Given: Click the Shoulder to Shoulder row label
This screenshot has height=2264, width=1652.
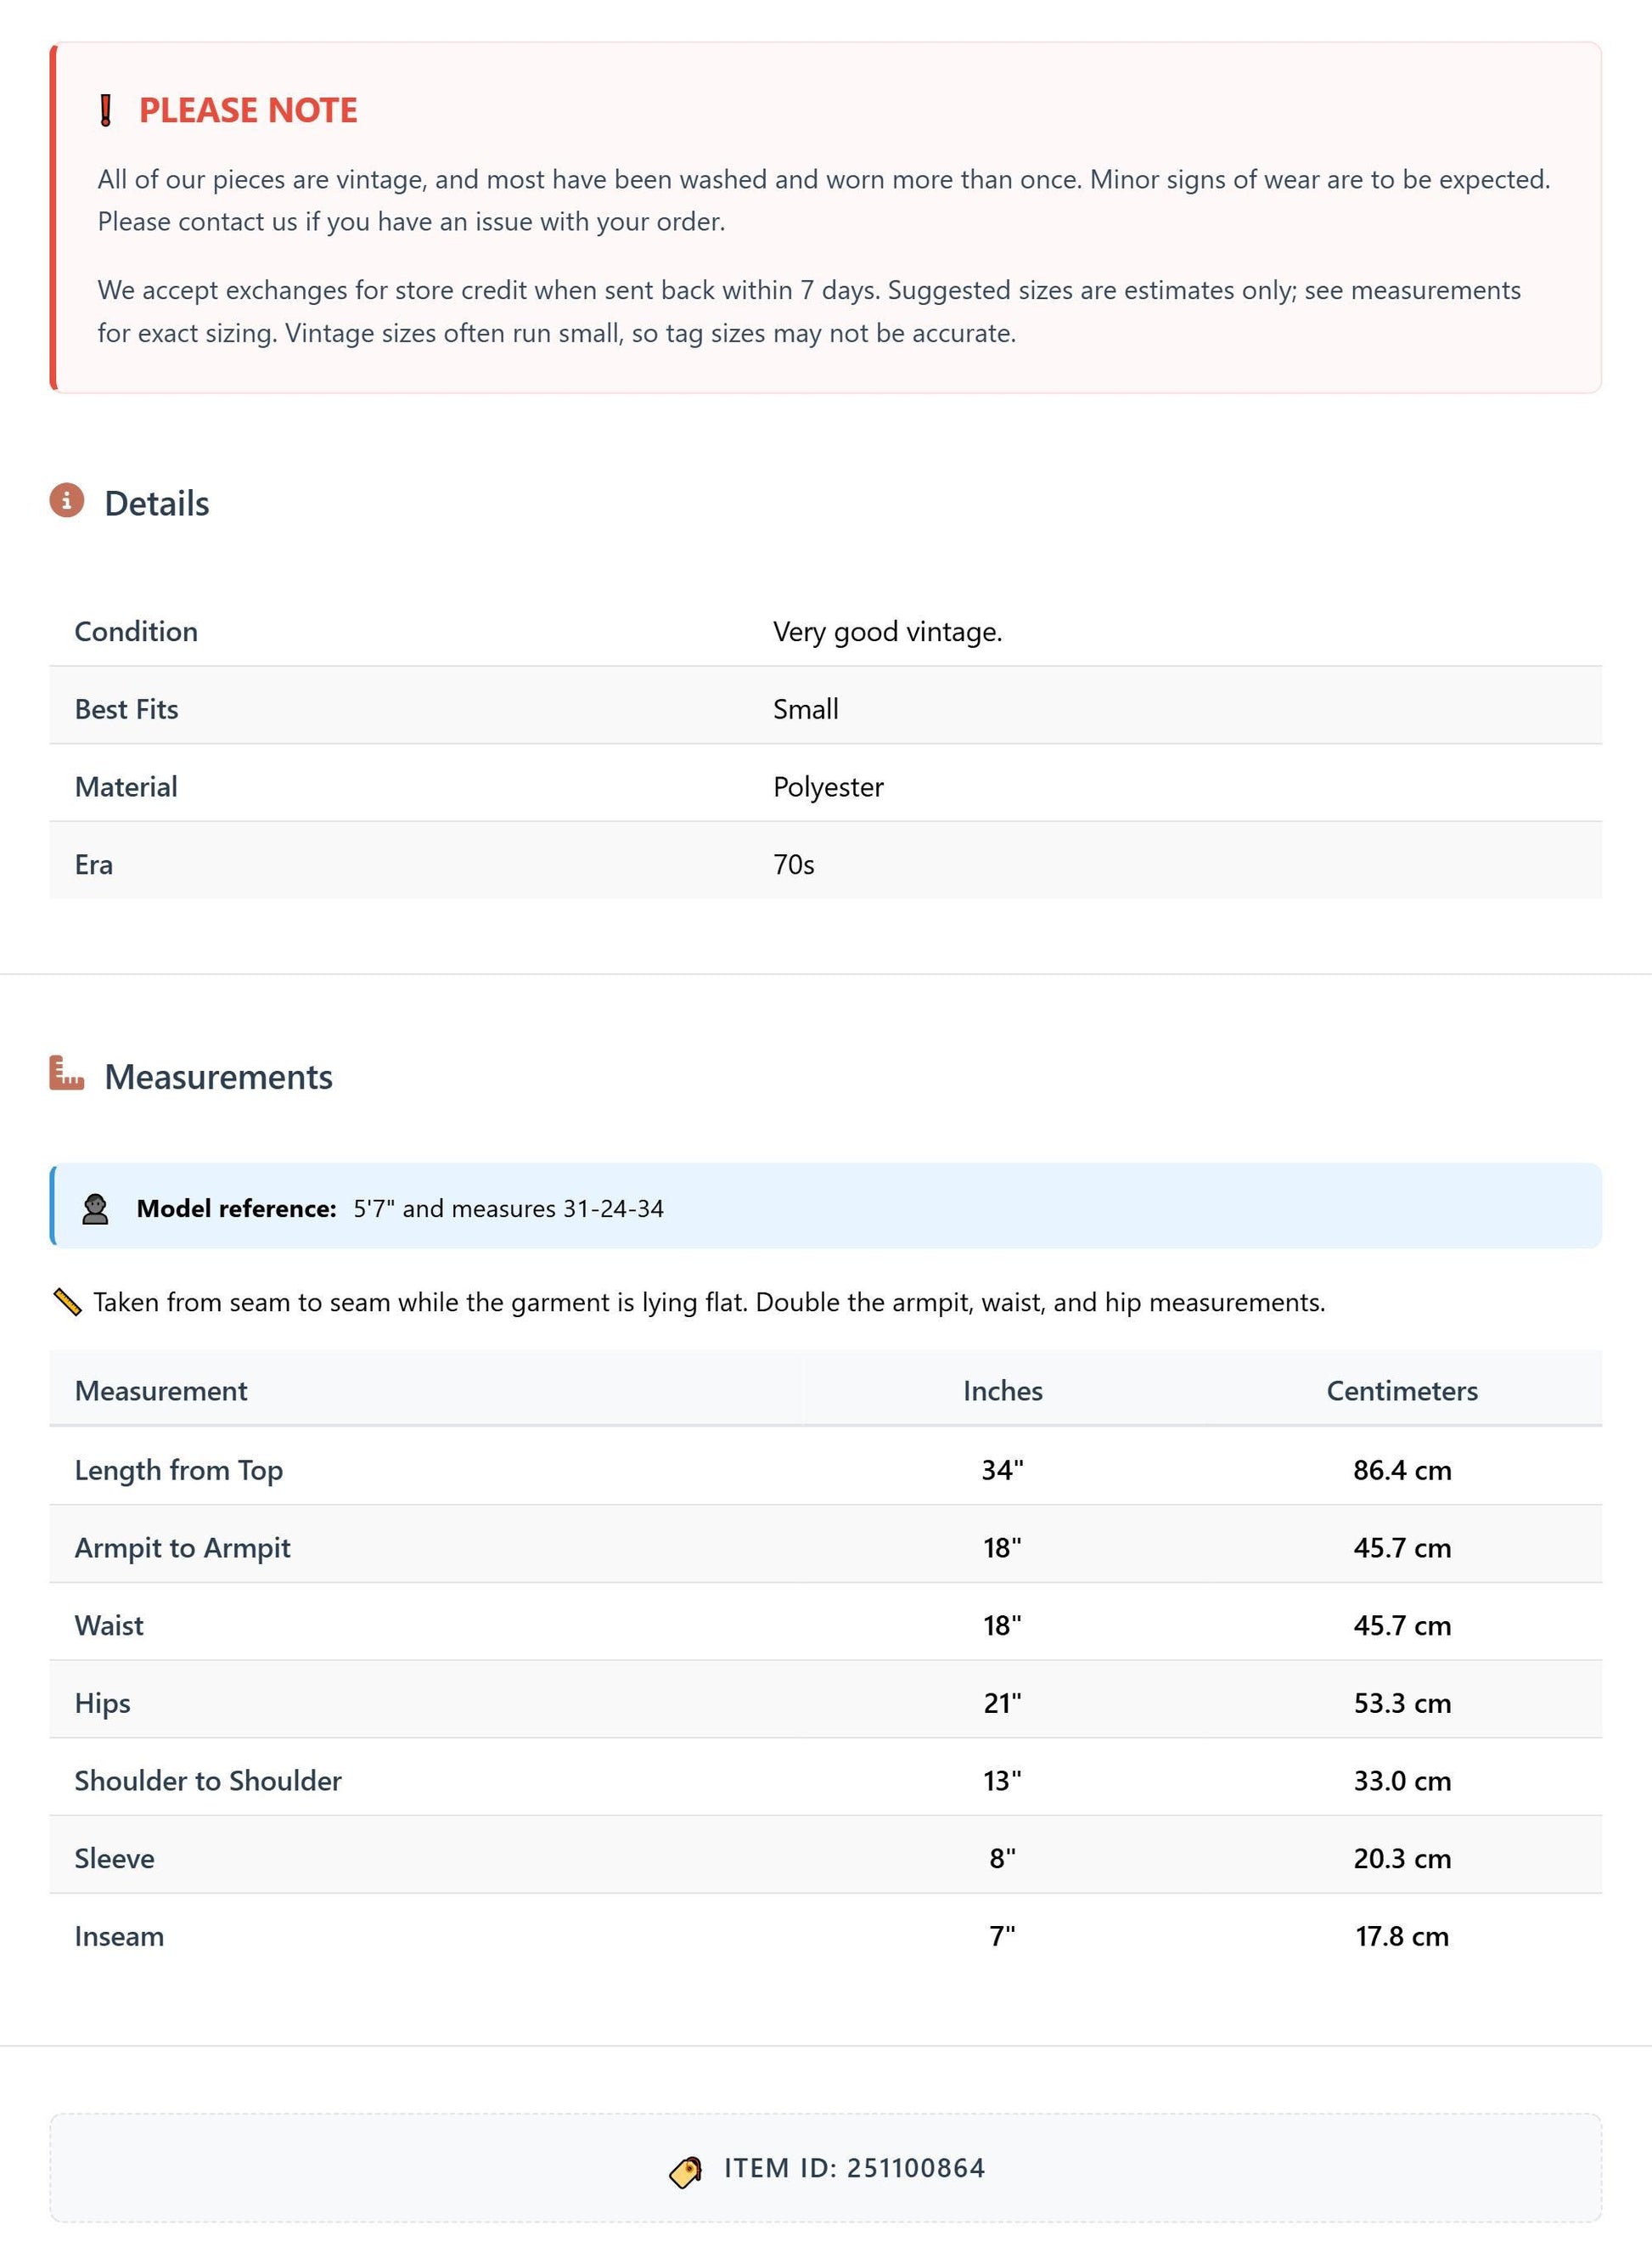Looking at the screenshot, I should coord(208,1781).
